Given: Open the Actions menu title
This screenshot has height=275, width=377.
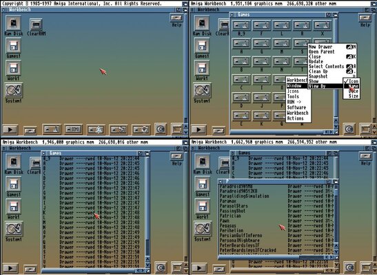Looking at the screenshot, I should pos(298,118).
